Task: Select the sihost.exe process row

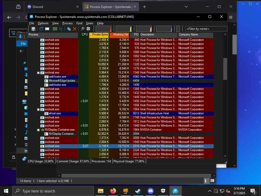Action: point(121,113)
